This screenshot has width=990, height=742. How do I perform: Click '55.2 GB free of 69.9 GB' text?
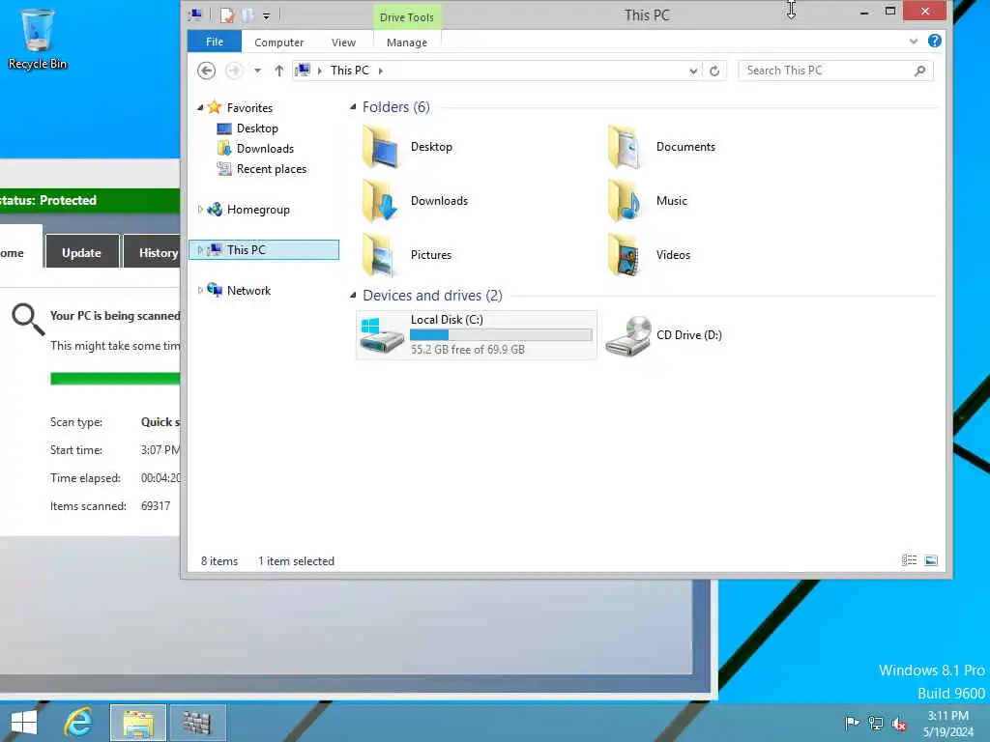pyautogui.click(x=468, y=350)
